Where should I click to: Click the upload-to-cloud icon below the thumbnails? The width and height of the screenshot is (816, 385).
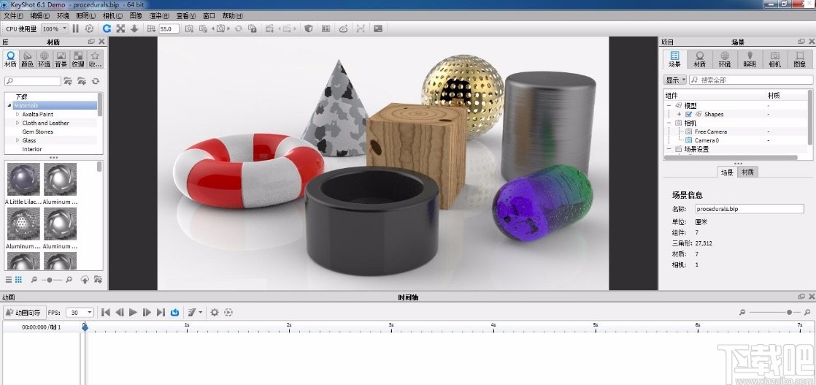point(85,280)
